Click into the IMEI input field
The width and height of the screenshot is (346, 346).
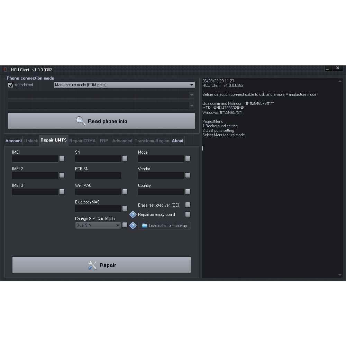[35, 159]
